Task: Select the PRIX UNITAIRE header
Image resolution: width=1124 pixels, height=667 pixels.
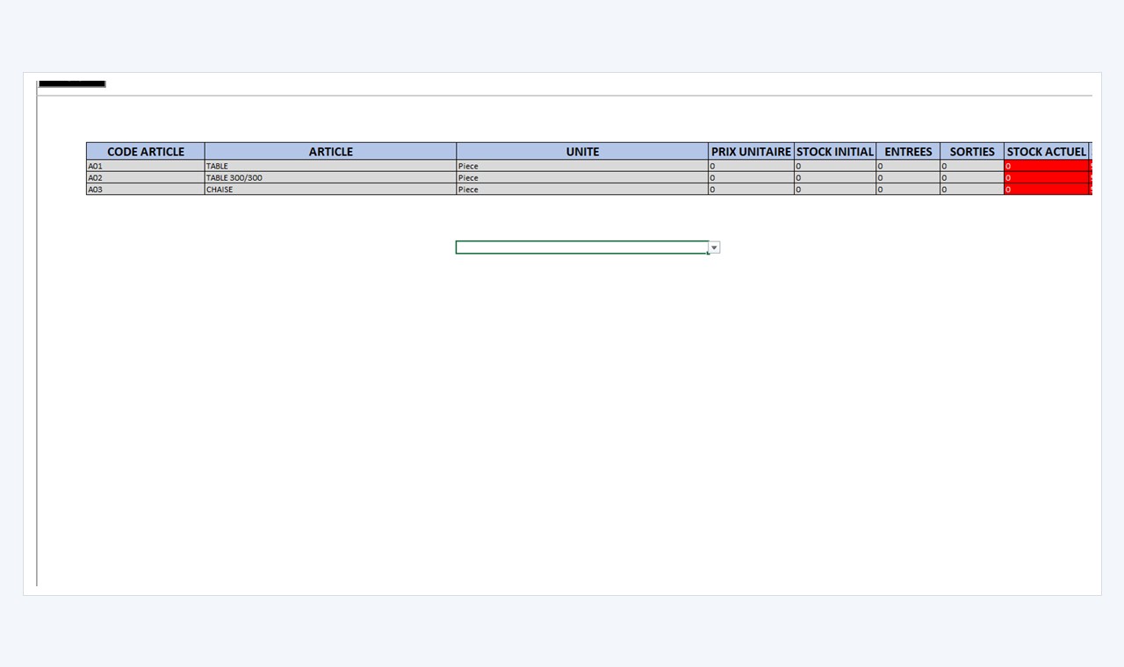Action: (752, 152)
